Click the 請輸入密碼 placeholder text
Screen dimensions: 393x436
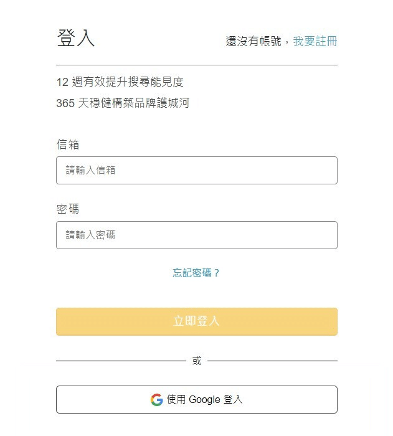click(x=91, y=235)
